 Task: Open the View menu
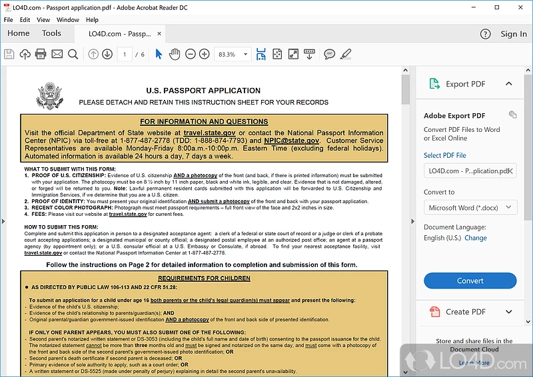[43, 20]
